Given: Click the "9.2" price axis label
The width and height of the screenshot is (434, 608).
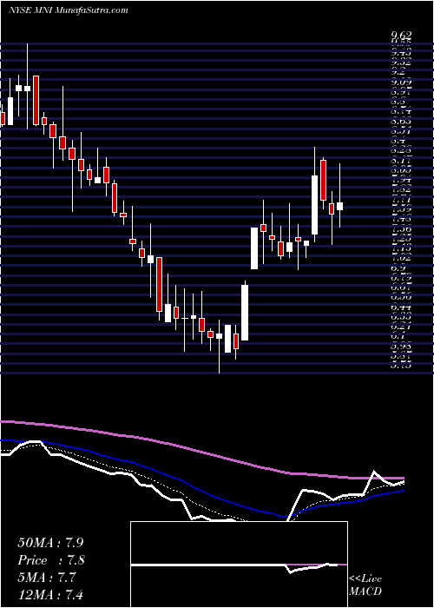Looking at the screenshot, I should 399,72.
